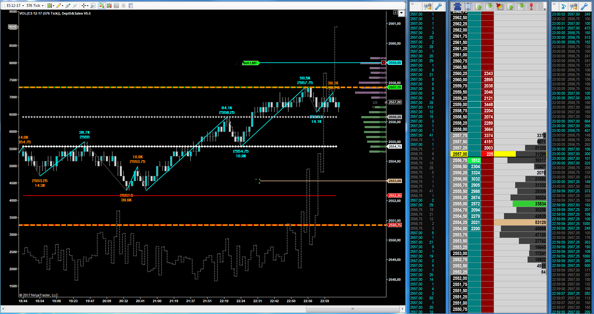Click the chart scrollbar left arrow
This screenshot has width=594, height=314.
pos(3,309)
